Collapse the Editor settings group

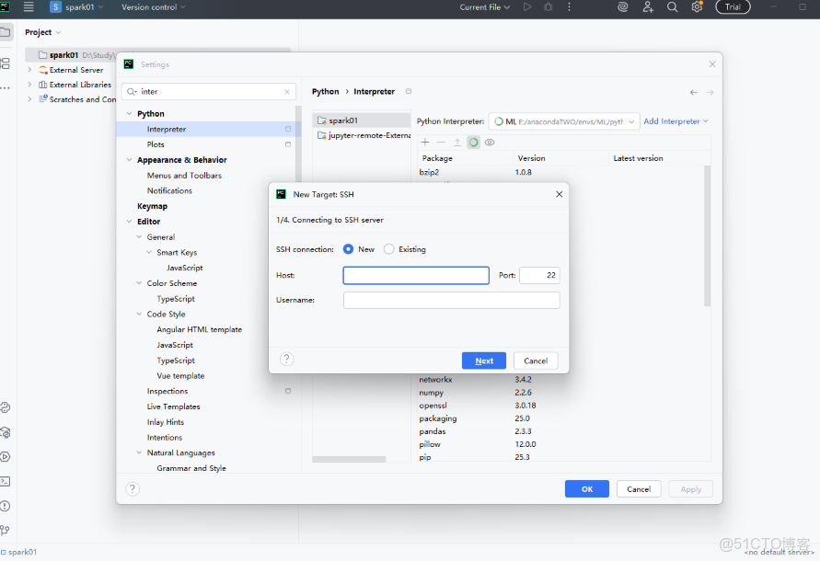click(129, 222)
